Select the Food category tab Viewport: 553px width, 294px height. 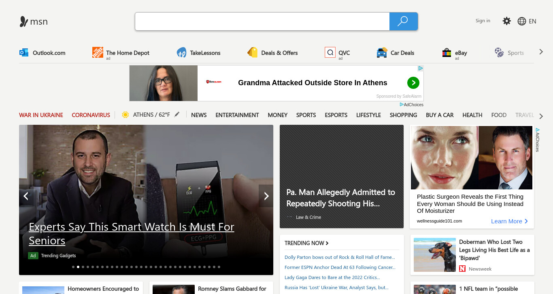499,115
